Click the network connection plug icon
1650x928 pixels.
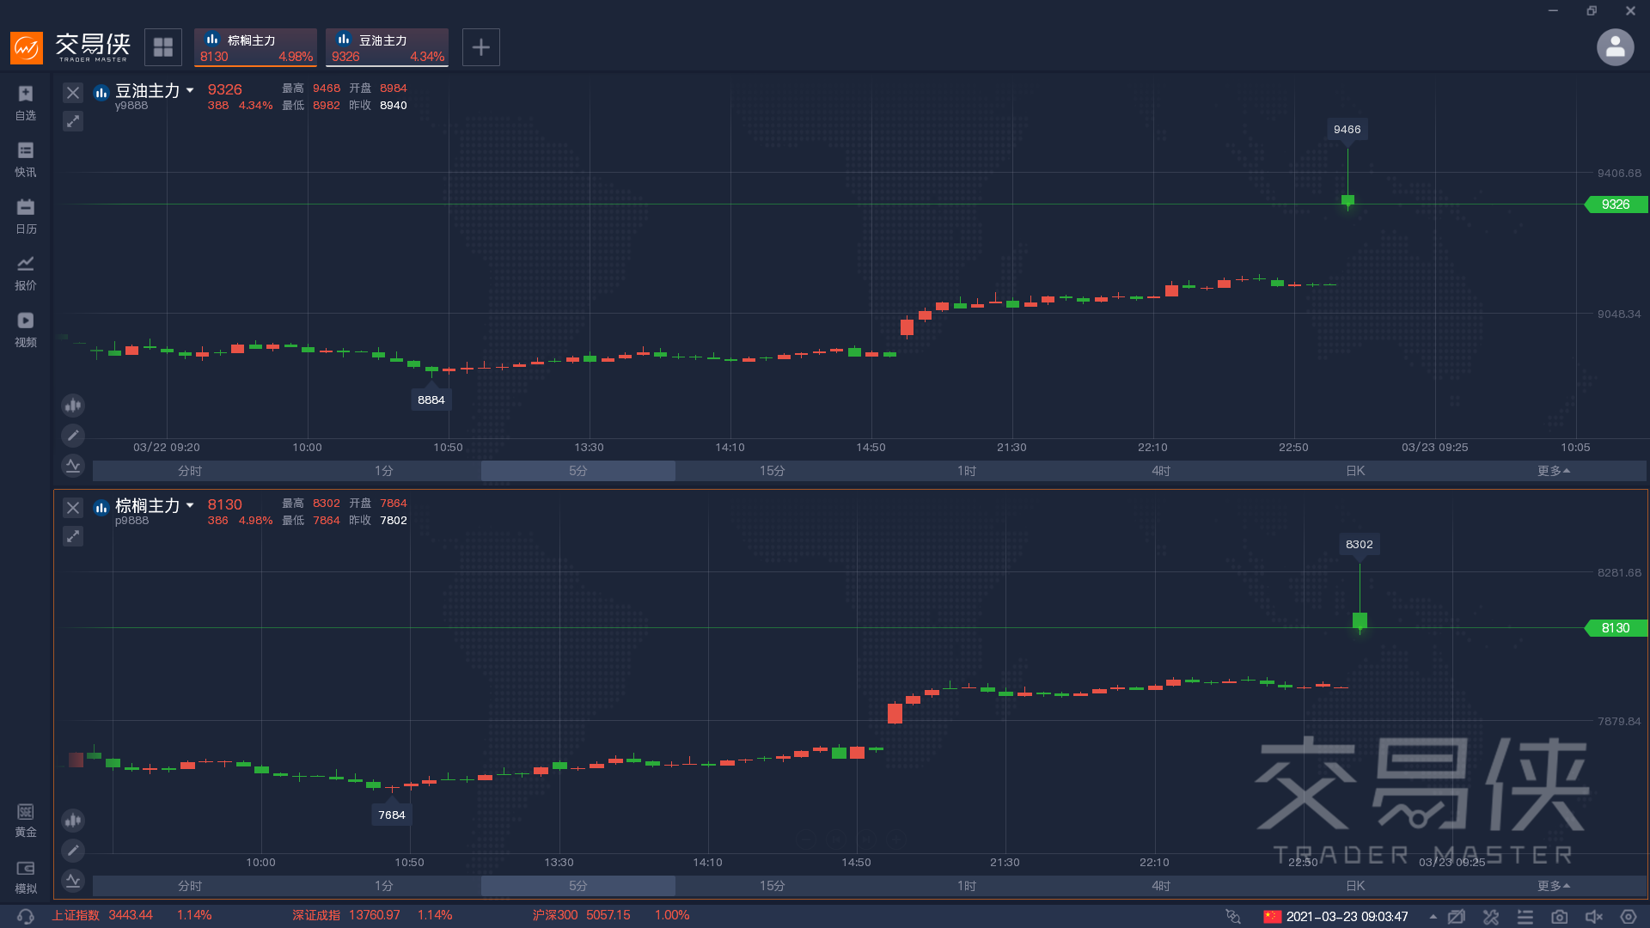(1233, 916)
